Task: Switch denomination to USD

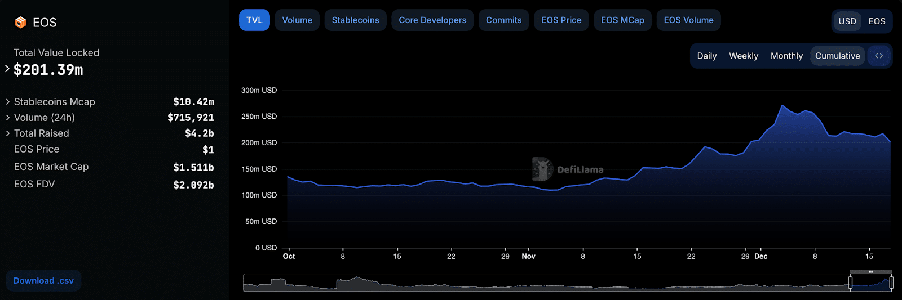Action: [847, 21]
